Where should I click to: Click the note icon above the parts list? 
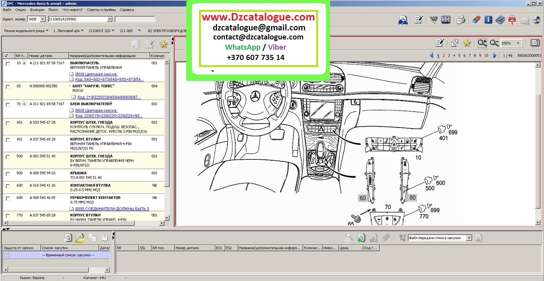pos(150,45)
